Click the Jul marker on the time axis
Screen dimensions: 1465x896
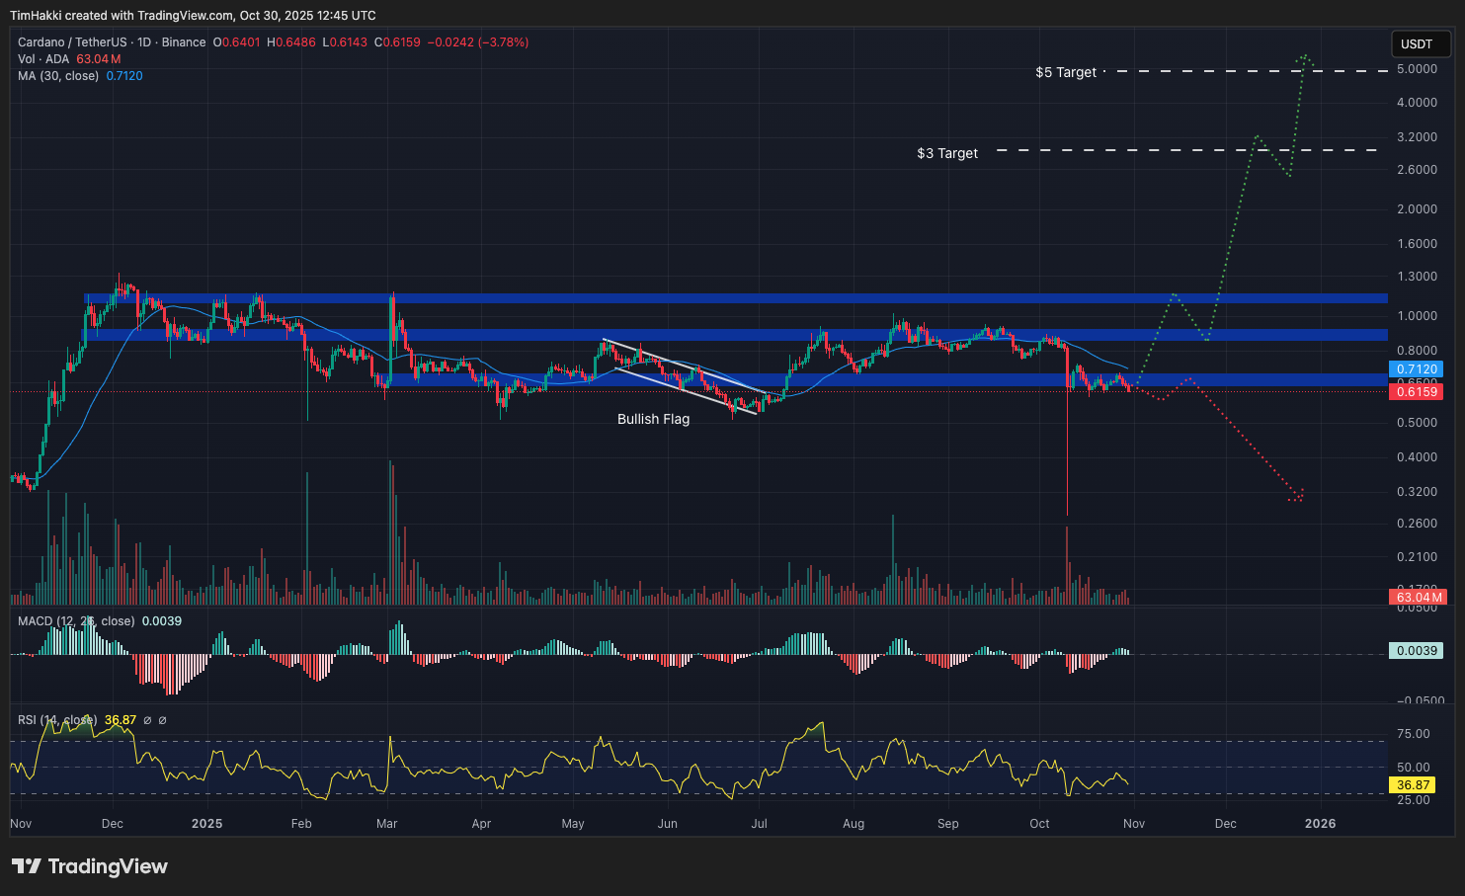[760, 823]
